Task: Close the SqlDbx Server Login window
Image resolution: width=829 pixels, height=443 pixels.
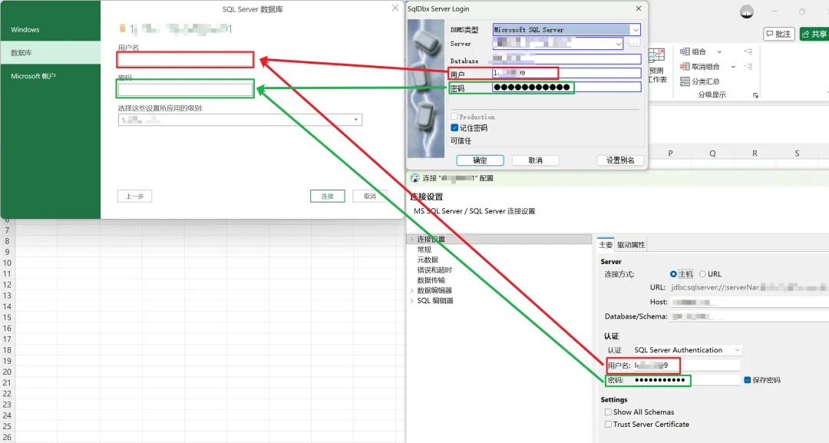Action: [638, 8]
